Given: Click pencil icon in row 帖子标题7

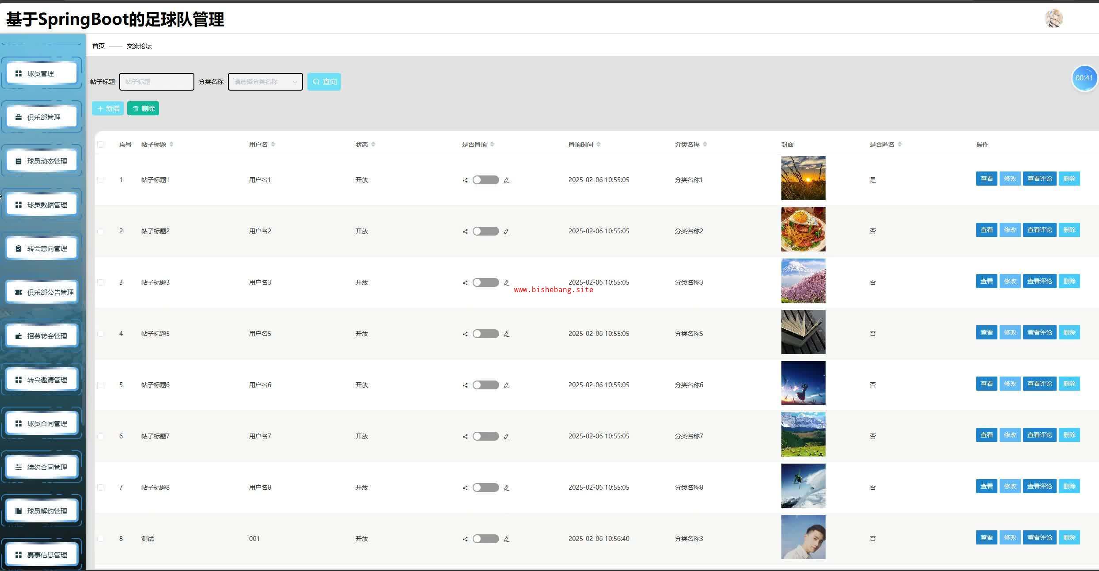Looking at the screenshot, I should coord(507,437).
